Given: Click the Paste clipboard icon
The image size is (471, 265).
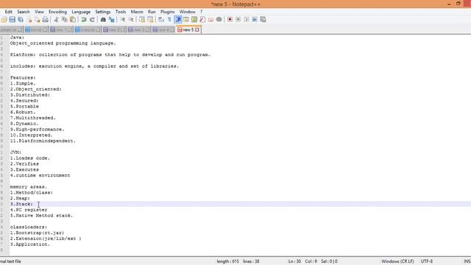Looking at the screenshot, I should pyautogui.click(x=73, y=20).
